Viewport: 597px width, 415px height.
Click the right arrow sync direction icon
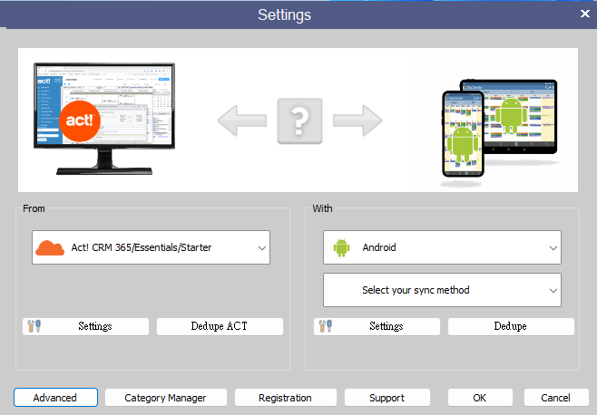click(357, 121)
